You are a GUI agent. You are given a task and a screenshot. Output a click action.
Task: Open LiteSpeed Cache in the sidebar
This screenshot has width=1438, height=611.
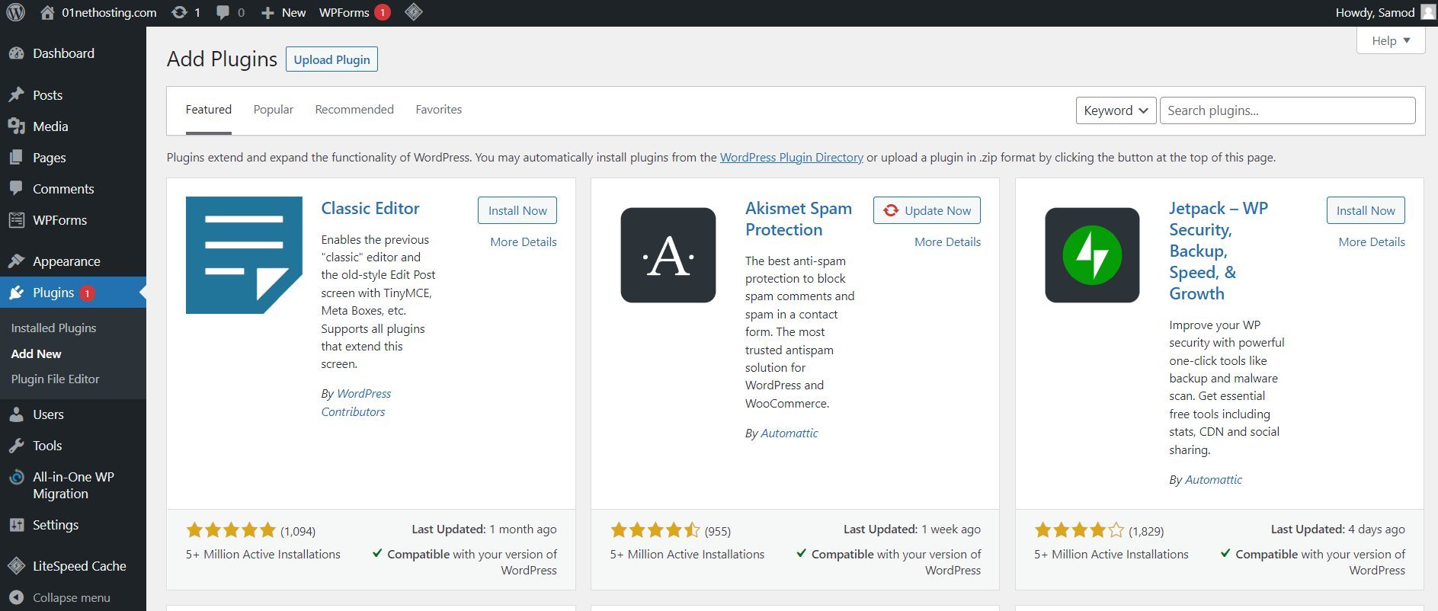coord(73,566)
